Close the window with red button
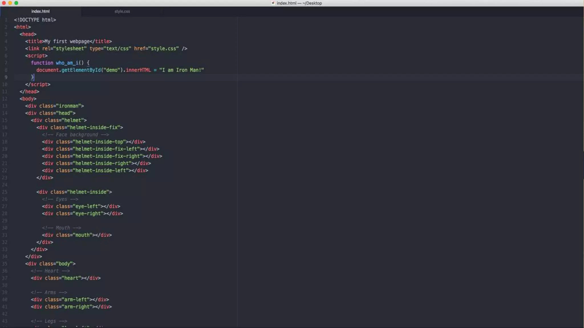584x328 pixels. [4, 3]
